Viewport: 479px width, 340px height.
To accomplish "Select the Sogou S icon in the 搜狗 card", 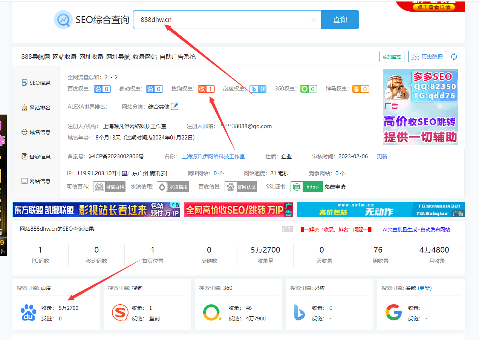I will (x=120, y=312).
